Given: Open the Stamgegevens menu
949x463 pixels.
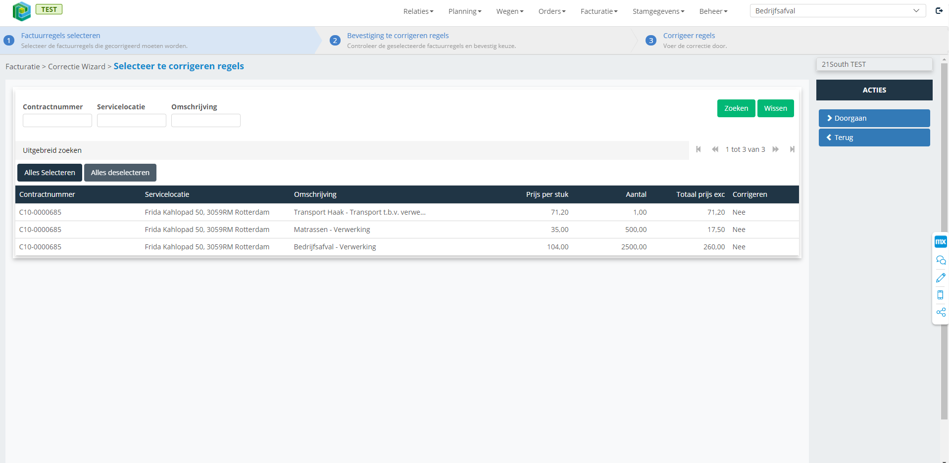Looking at the screenshot, I should coord(658,11).
